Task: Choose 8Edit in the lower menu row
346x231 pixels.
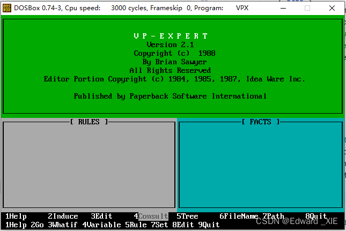Action: [x=183, y=225]
